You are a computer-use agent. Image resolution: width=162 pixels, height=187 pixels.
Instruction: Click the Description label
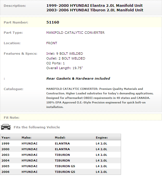click(x=15, y=6)
